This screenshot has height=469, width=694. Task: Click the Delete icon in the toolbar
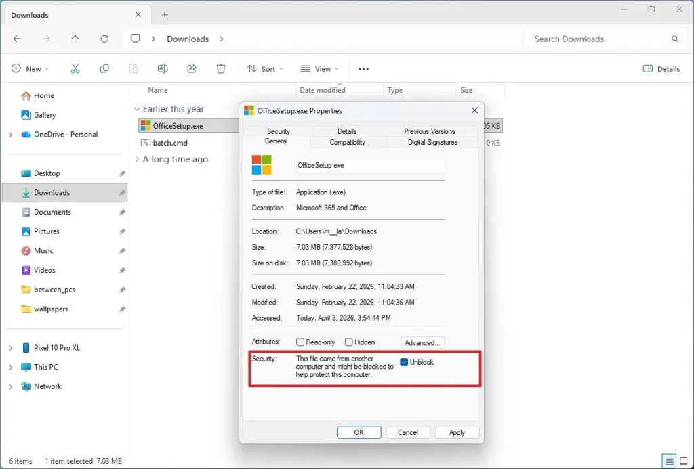(220, 68)
